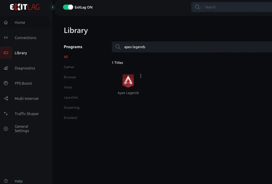Open Multi Internet page
Screen dimensions: 272x184
click(27, 98)
